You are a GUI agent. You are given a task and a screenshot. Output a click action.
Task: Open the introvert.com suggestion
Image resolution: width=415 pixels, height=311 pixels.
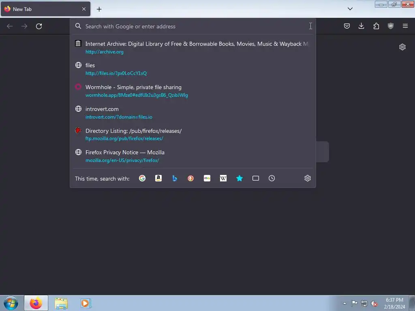193,113
